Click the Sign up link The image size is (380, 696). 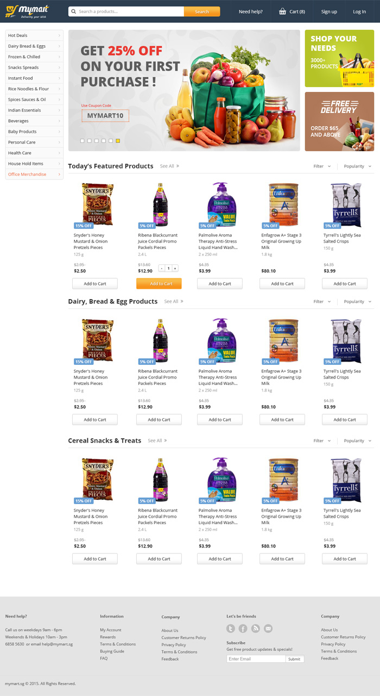tap(329, 11)
